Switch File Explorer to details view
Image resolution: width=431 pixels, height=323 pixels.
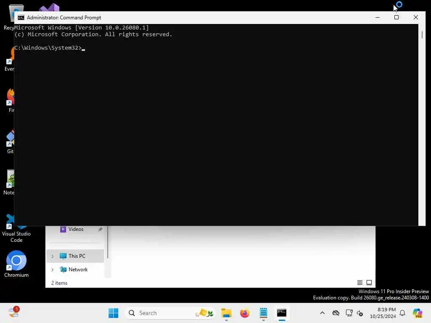point(359,282)
